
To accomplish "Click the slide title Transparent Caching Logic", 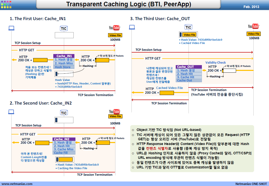I will pyautogui.click(x=129, y=4).
